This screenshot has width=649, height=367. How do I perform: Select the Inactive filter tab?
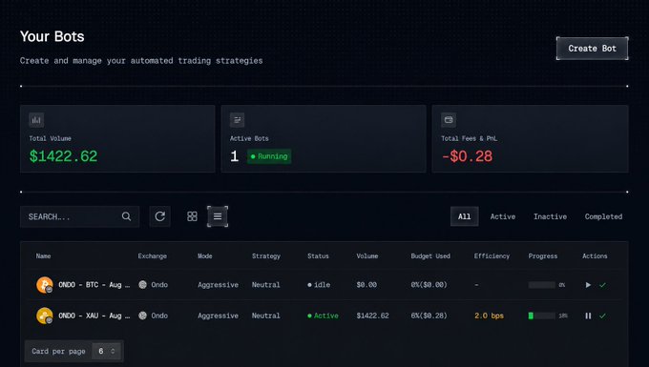click(x=550, y=216)
